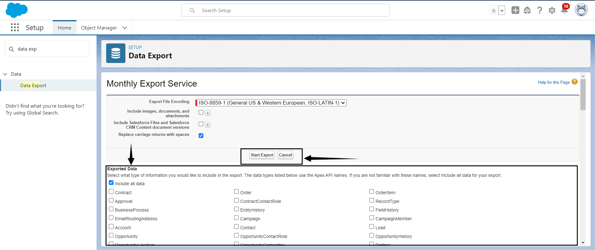Check the FieldHistory checkbox
This screenshot has width=595, height=250.
tap(372, 209)
